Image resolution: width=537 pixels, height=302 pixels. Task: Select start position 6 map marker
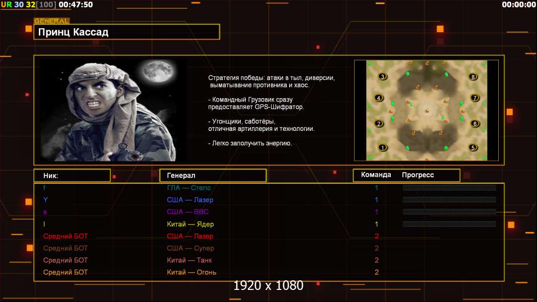click(474, 123)
